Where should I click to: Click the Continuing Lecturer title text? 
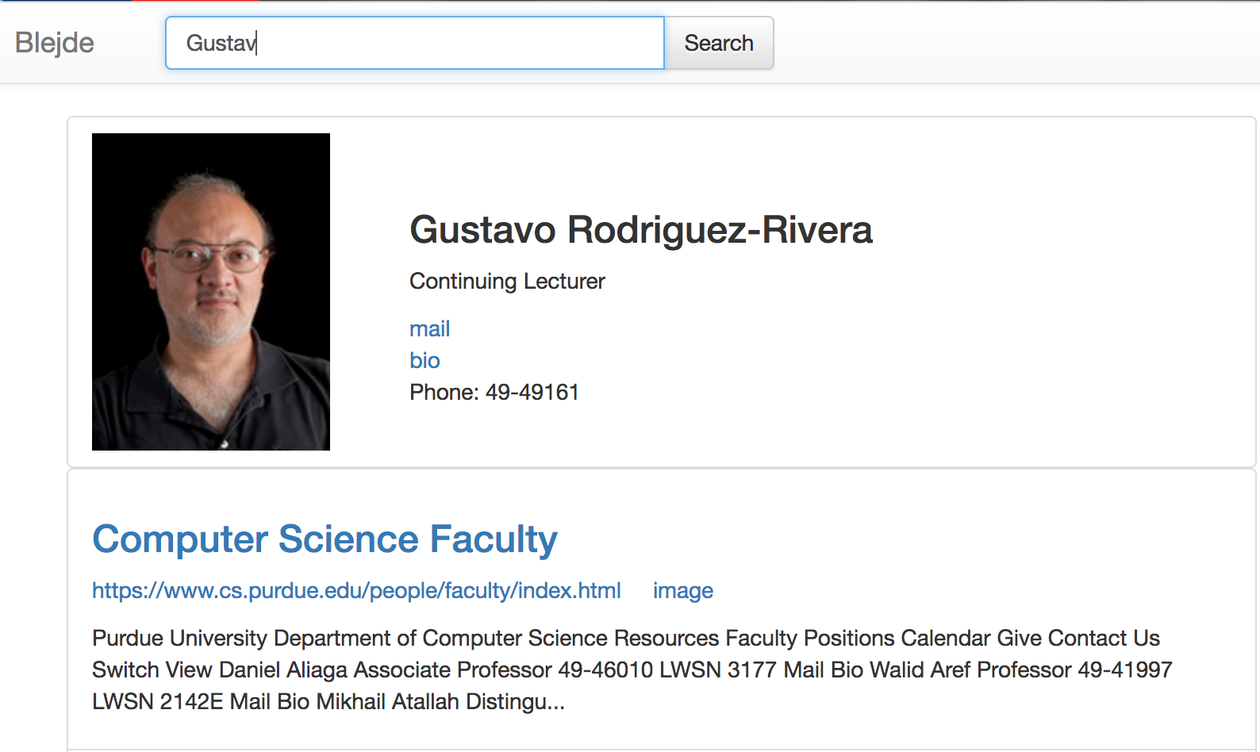tap(507, 282)
